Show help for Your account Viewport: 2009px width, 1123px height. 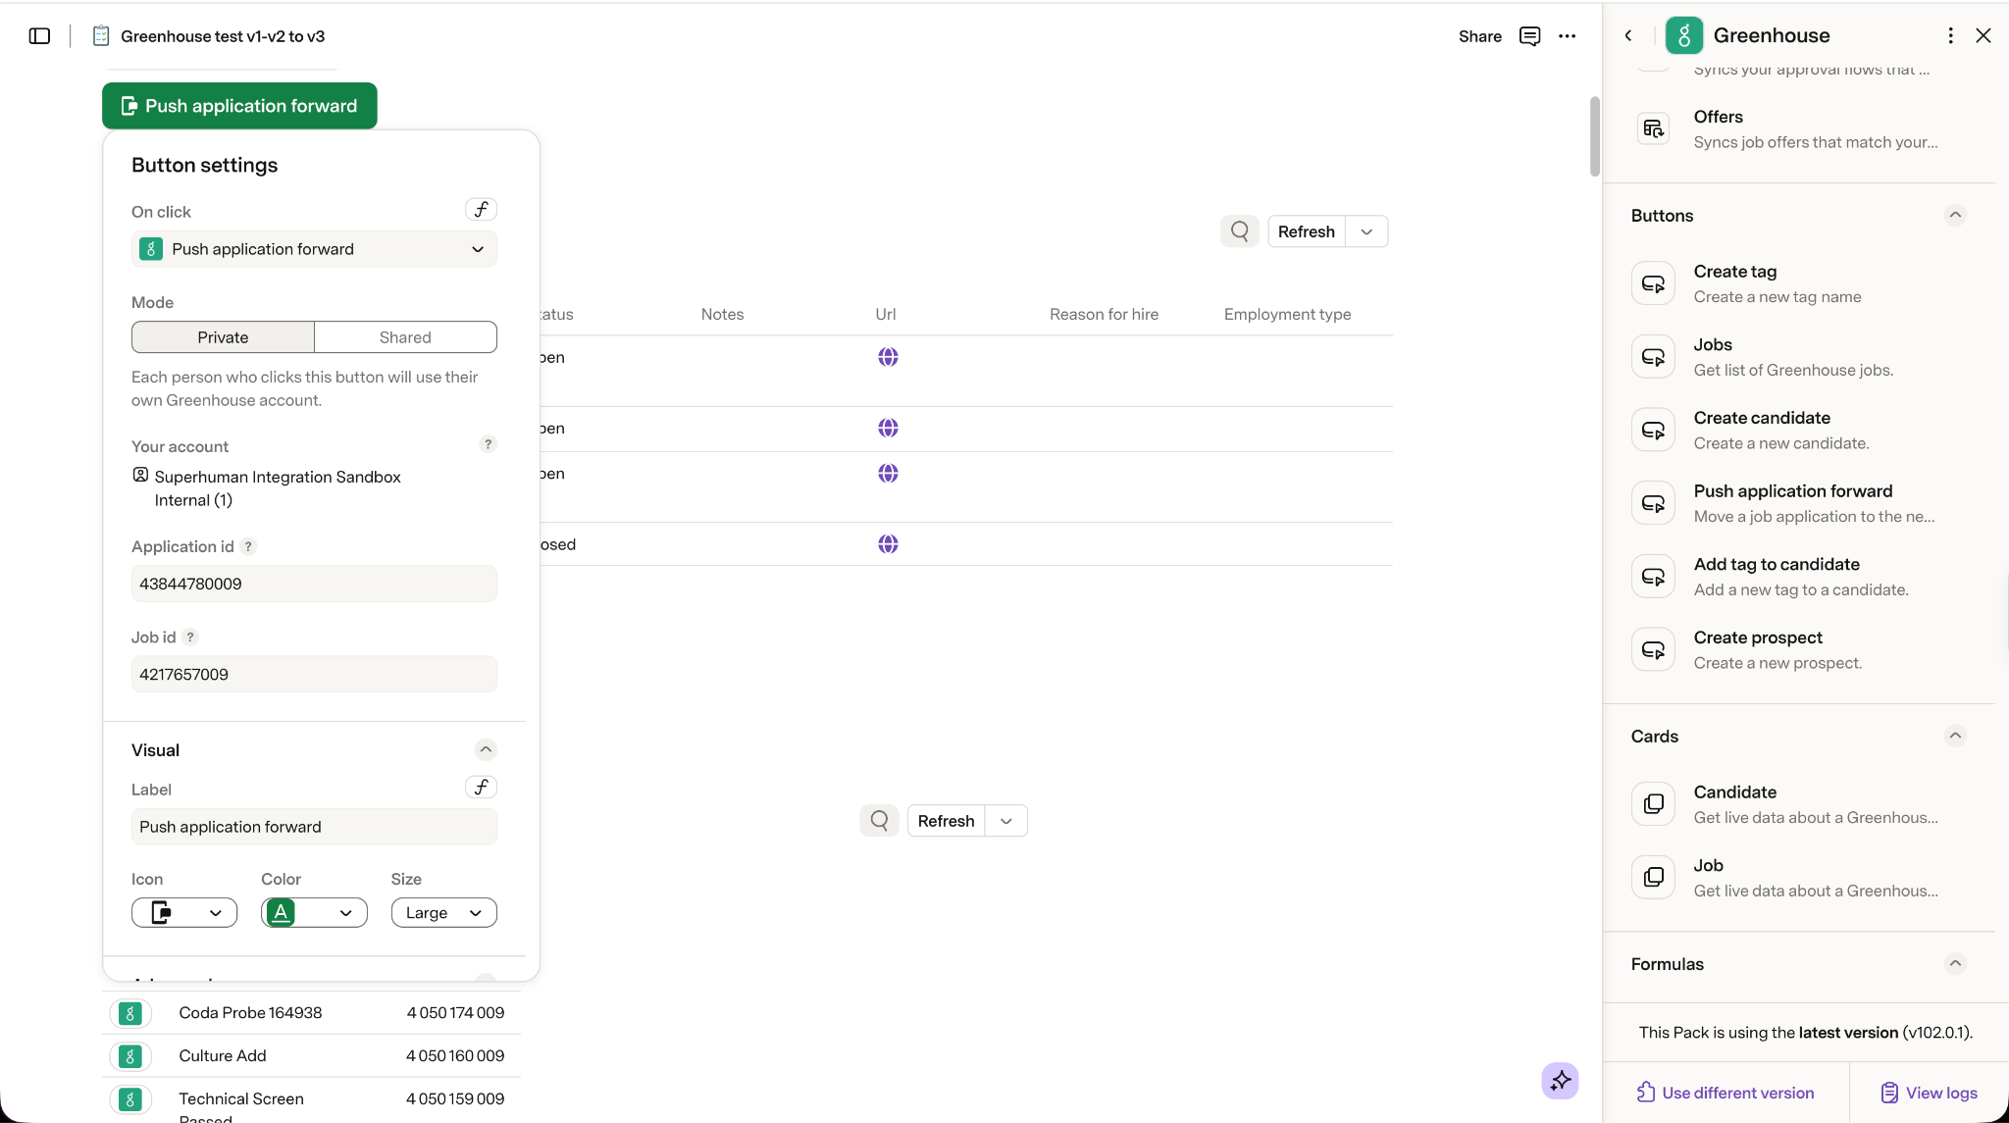point(488,444)
